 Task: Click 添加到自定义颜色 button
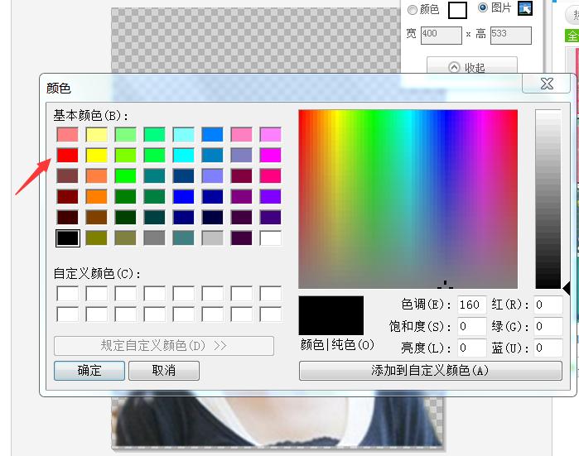(430, 371)
